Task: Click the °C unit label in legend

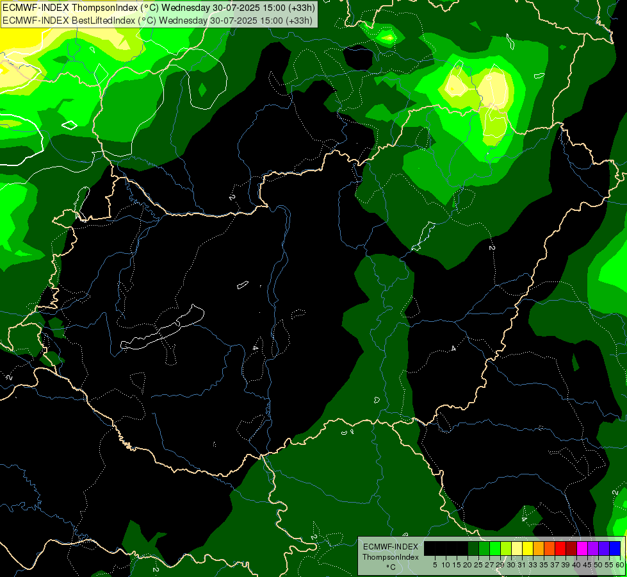Action: pyautogui.click(x=391, y=567)
